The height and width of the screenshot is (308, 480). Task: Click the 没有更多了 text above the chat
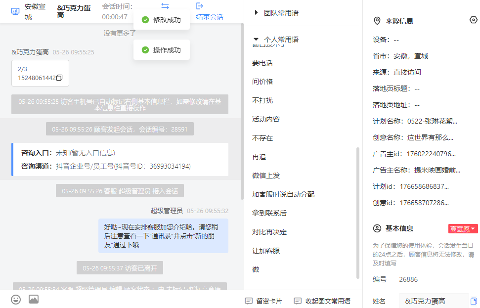click(120, 33)
